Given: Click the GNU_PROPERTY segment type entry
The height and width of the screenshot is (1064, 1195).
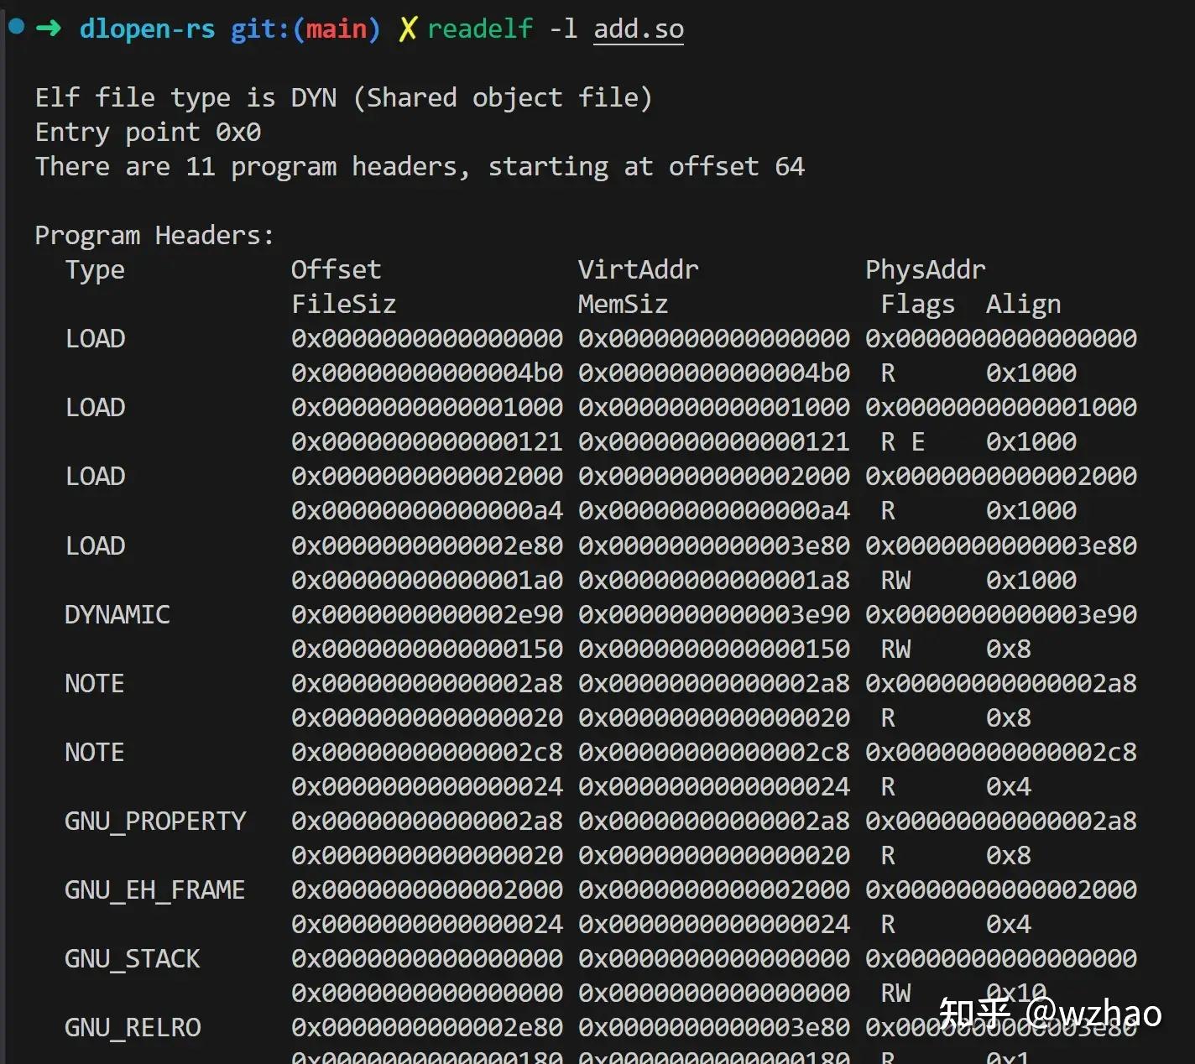Looking at the screenshot, I should 155,821.
